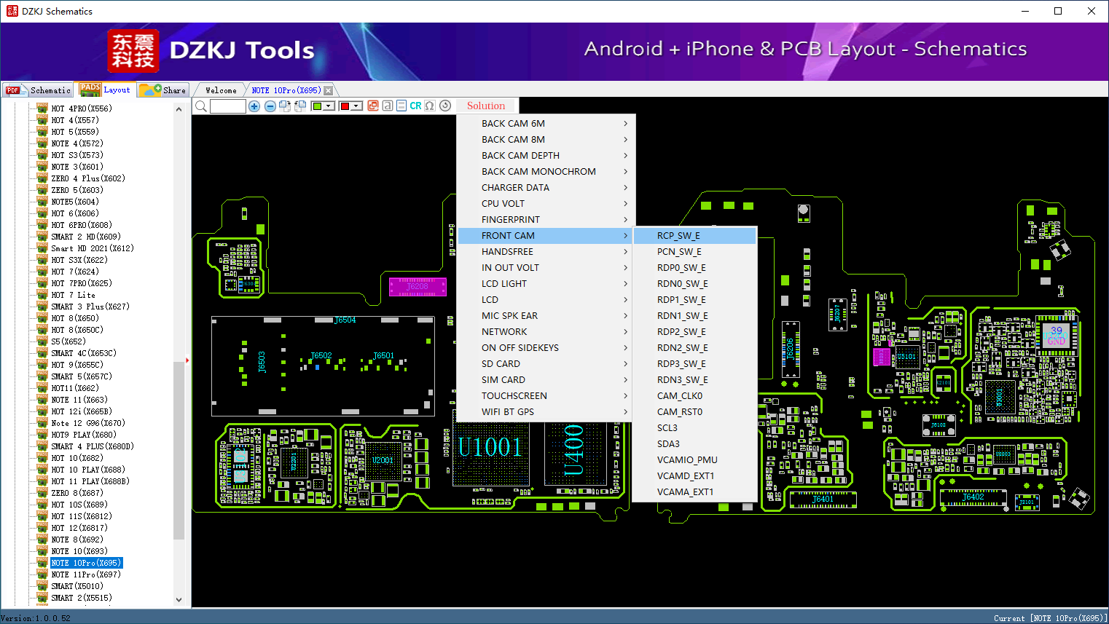Click the search text field in the toolbar
Screen dimensions: 1109x624
[x=228, y=106]
